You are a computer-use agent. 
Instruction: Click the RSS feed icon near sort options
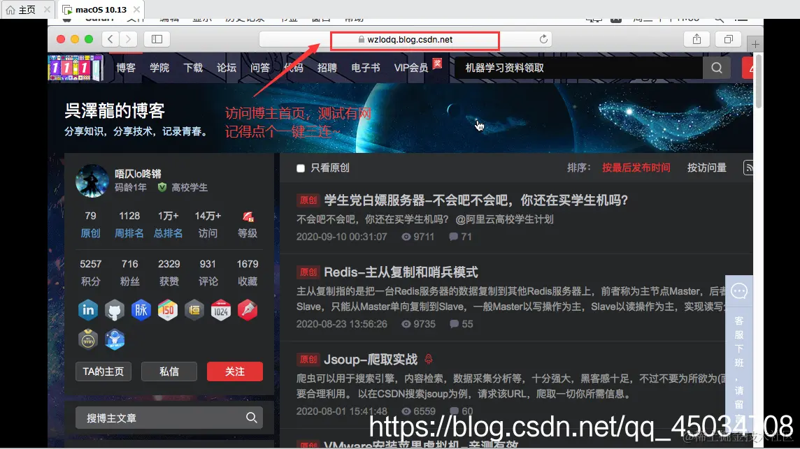[x=748, y=168]
